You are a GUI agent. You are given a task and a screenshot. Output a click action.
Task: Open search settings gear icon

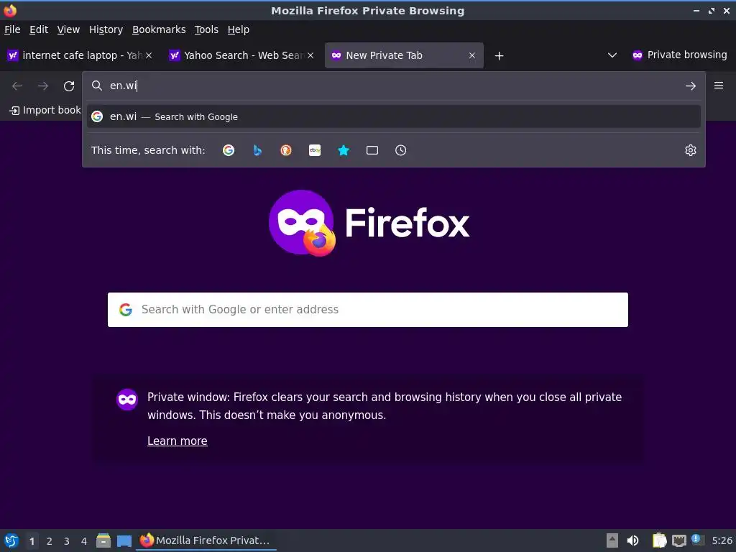pos(691,150)
